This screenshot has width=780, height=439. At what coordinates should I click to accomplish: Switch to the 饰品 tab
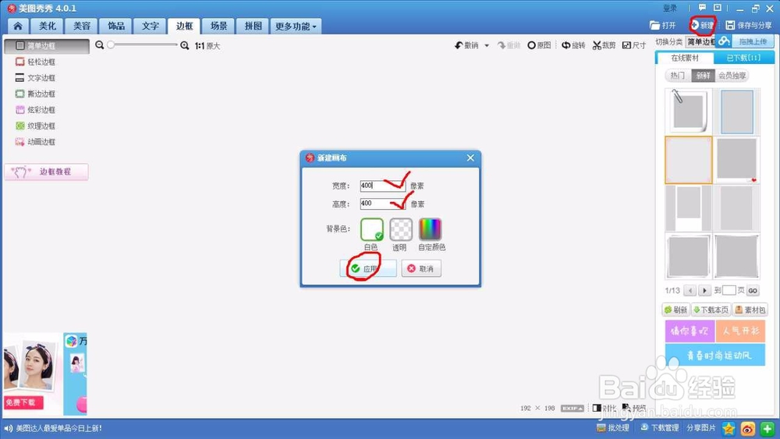pos(116,26)
